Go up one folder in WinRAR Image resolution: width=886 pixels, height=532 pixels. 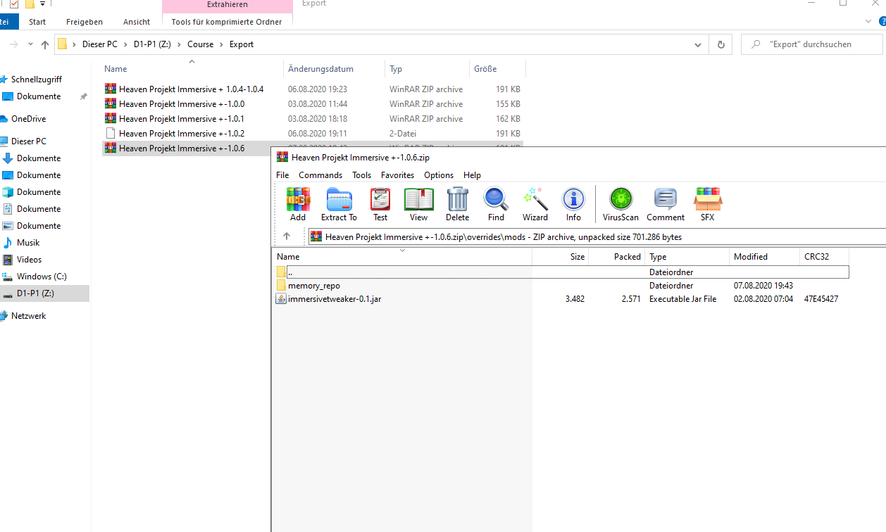[x=287, y=236]
